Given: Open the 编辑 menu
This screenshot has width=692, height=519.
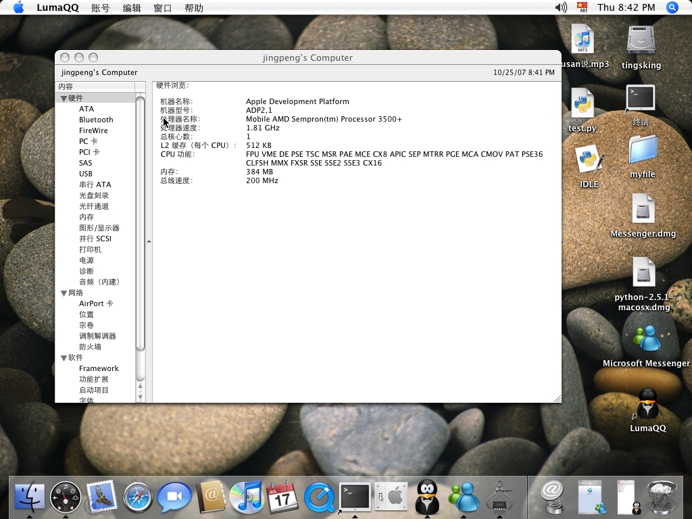Looking at the screenshot, I should pyautogui.click(x=132, y=8).
